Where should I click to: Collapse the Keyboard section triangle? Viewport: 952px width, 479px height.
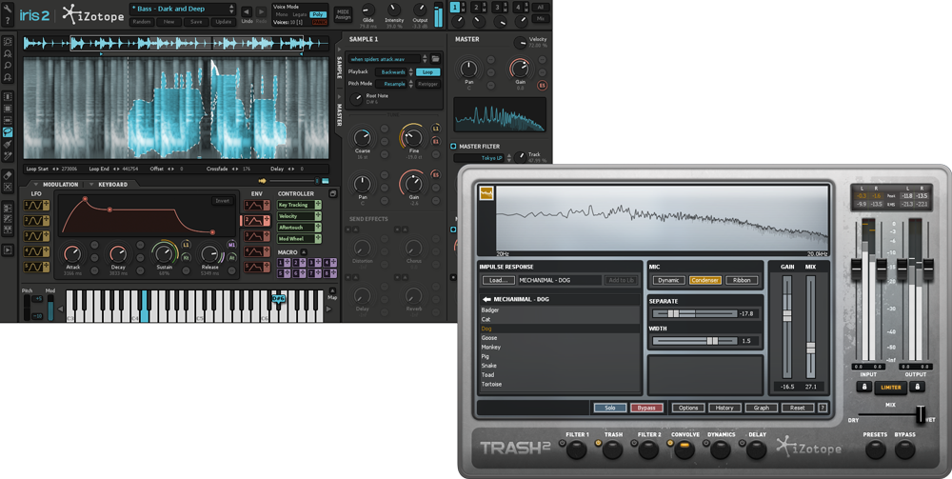(x=91, y=184)
